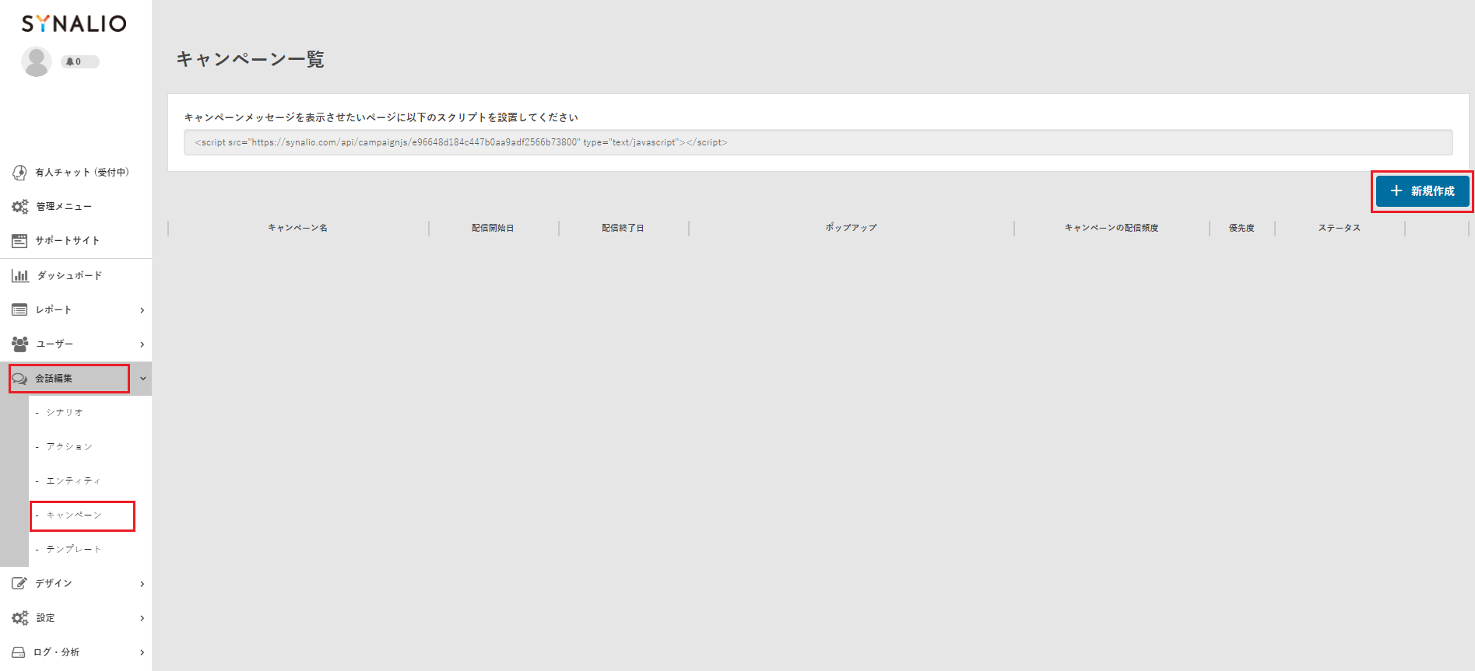Click the ポップアップ column header

coord(852,228)
